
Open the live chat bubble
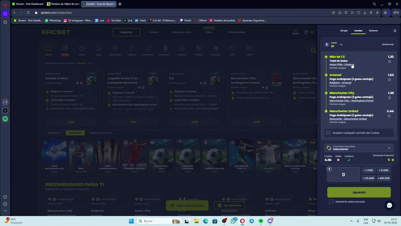pos(389,205)
